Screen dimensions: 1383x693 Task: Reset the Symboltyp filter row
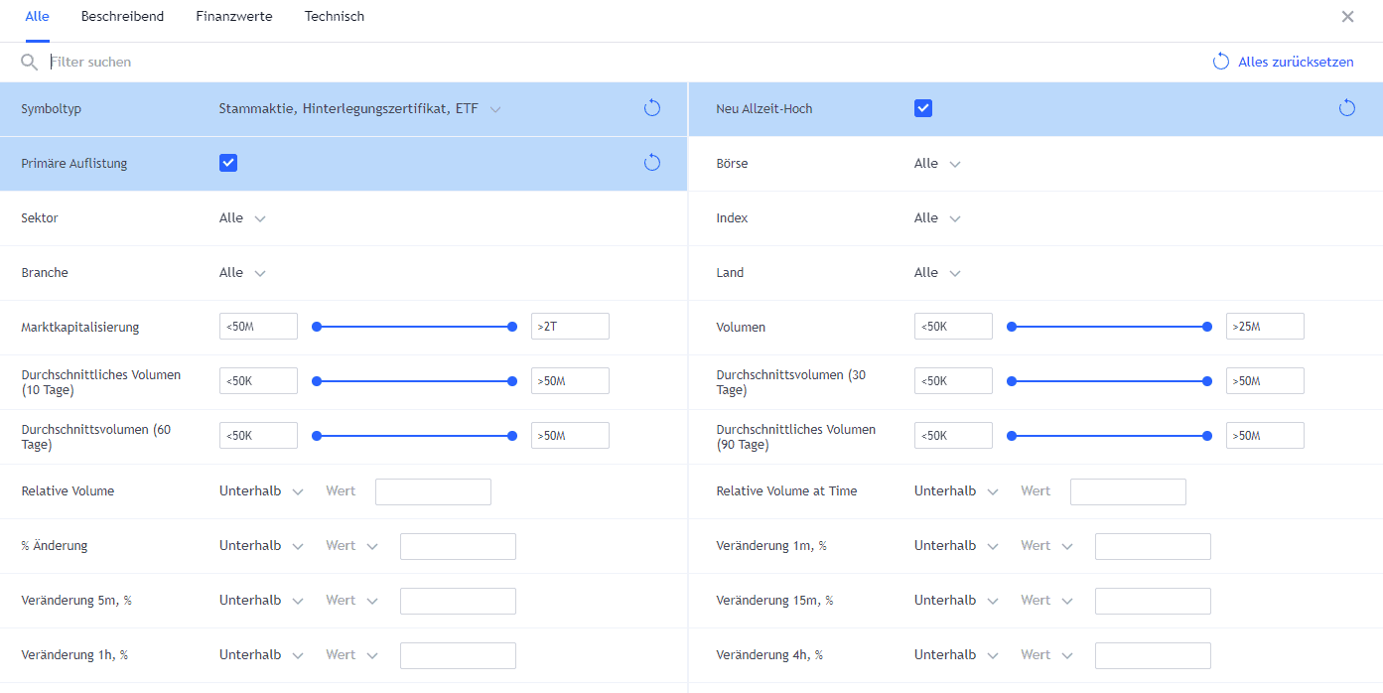pyautogui.click(x=651, y=108)
